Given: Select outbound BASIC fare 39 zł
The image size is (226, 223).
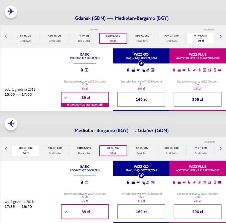Looking at the screenshot, I should click(x=85, y=99).
